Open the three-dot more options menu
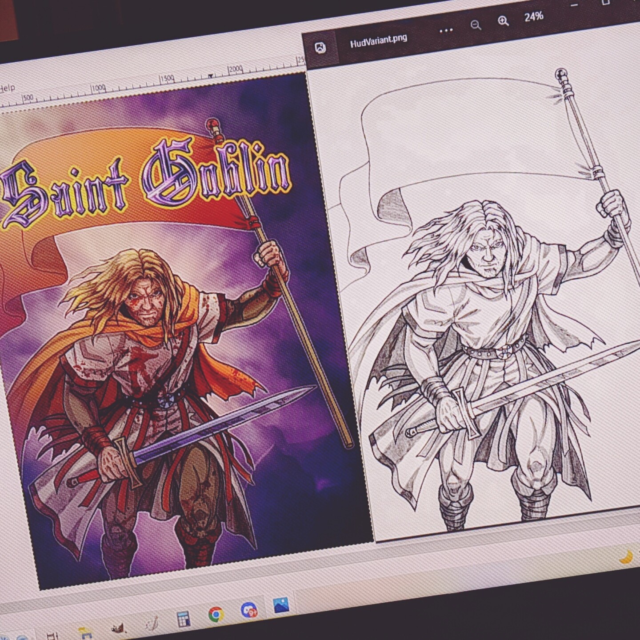The height and width of the screenshot is (640, 640). 446,30
